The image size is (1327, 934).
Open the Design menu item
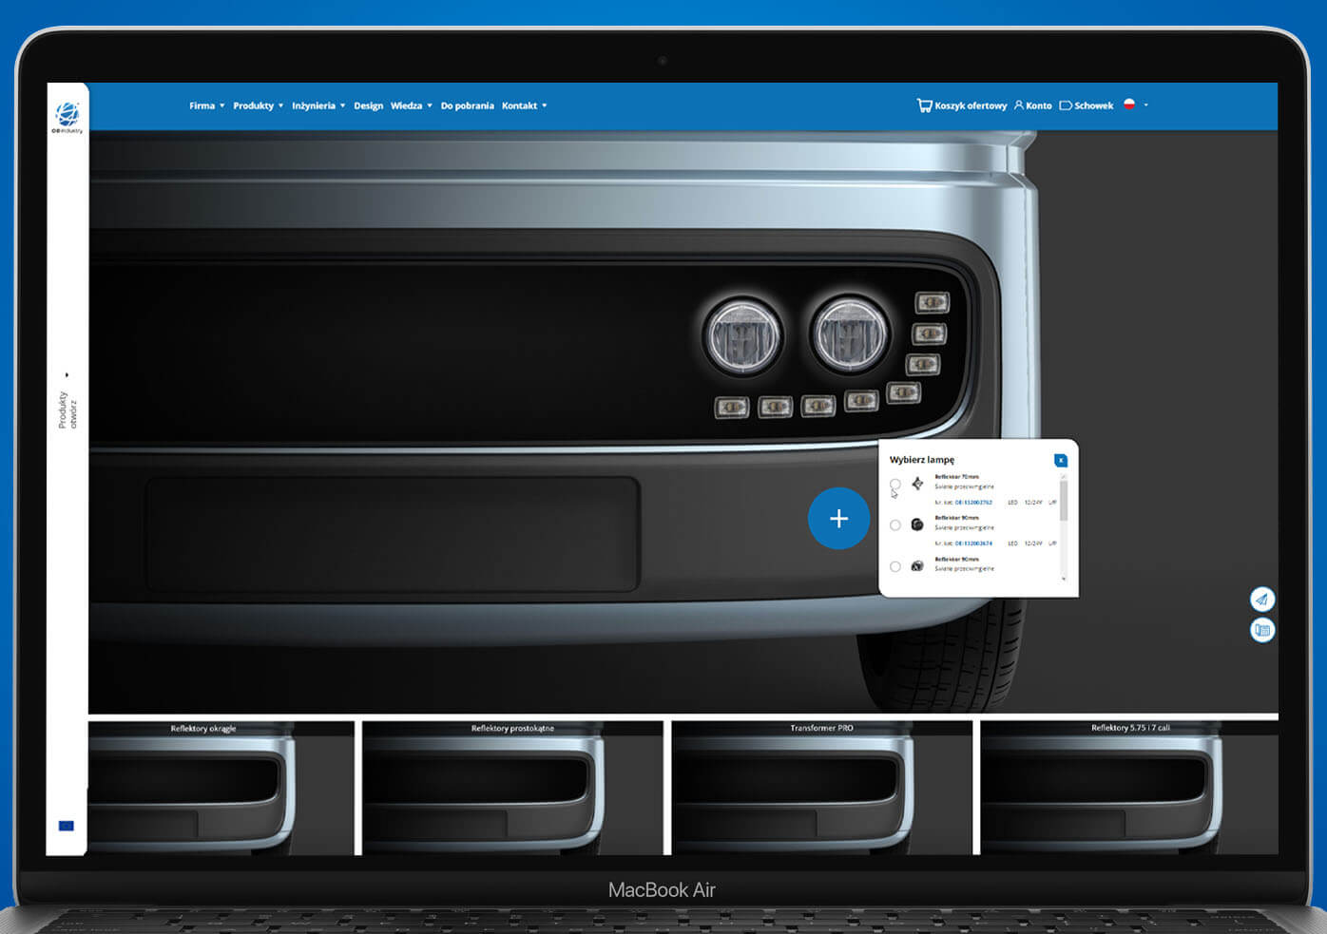[x=368, y=105]
